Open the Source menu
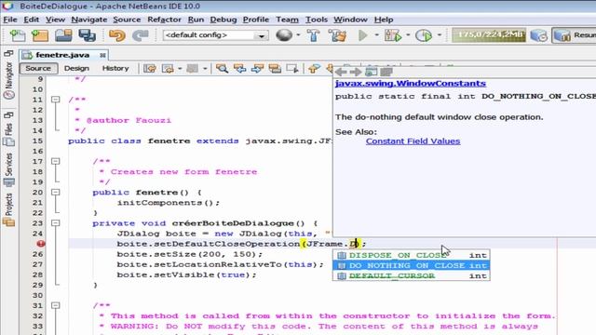Viewport: 596px width, 335px height. coord(127,20)
